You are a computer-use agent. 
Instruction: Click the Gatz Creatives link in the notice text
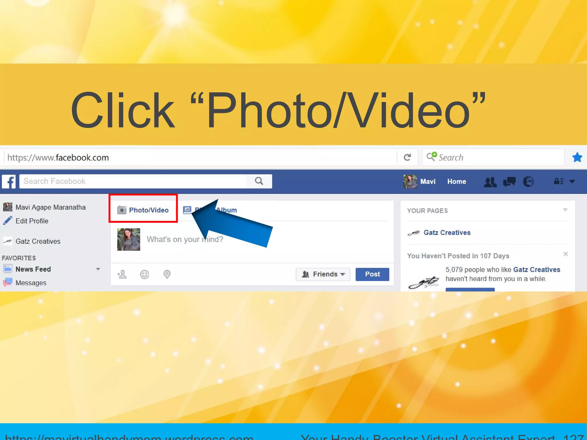[x=537, y=270]
